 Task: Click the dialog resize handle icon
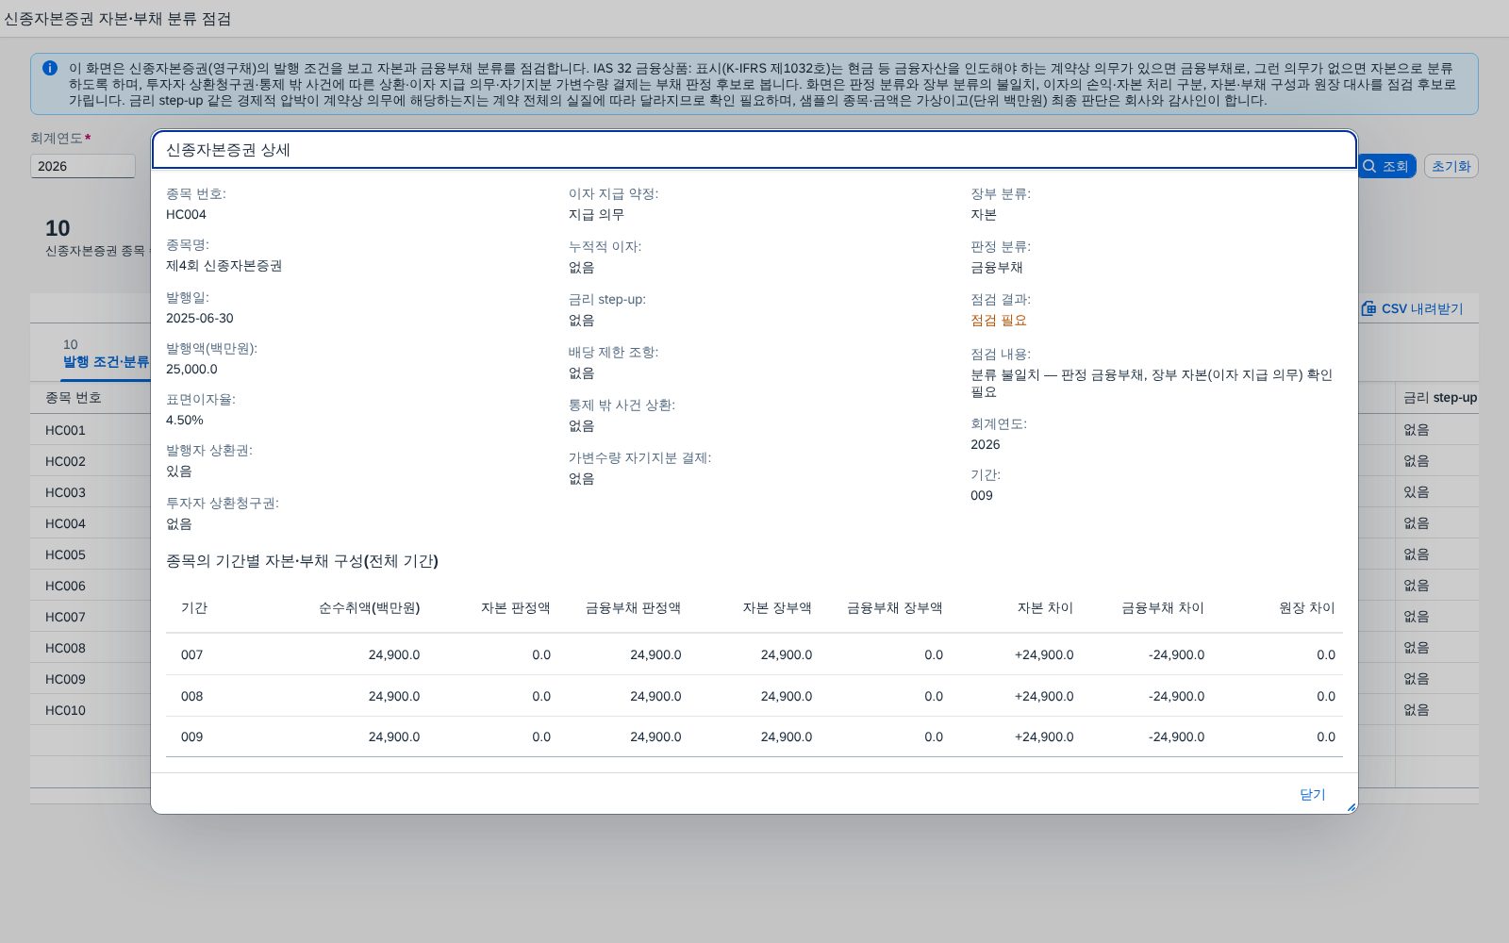pos(1351,807)
